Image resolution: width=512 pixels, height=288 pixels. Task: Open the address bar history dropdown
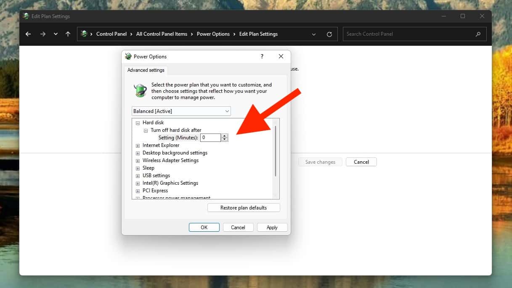(x=313, y=34)
